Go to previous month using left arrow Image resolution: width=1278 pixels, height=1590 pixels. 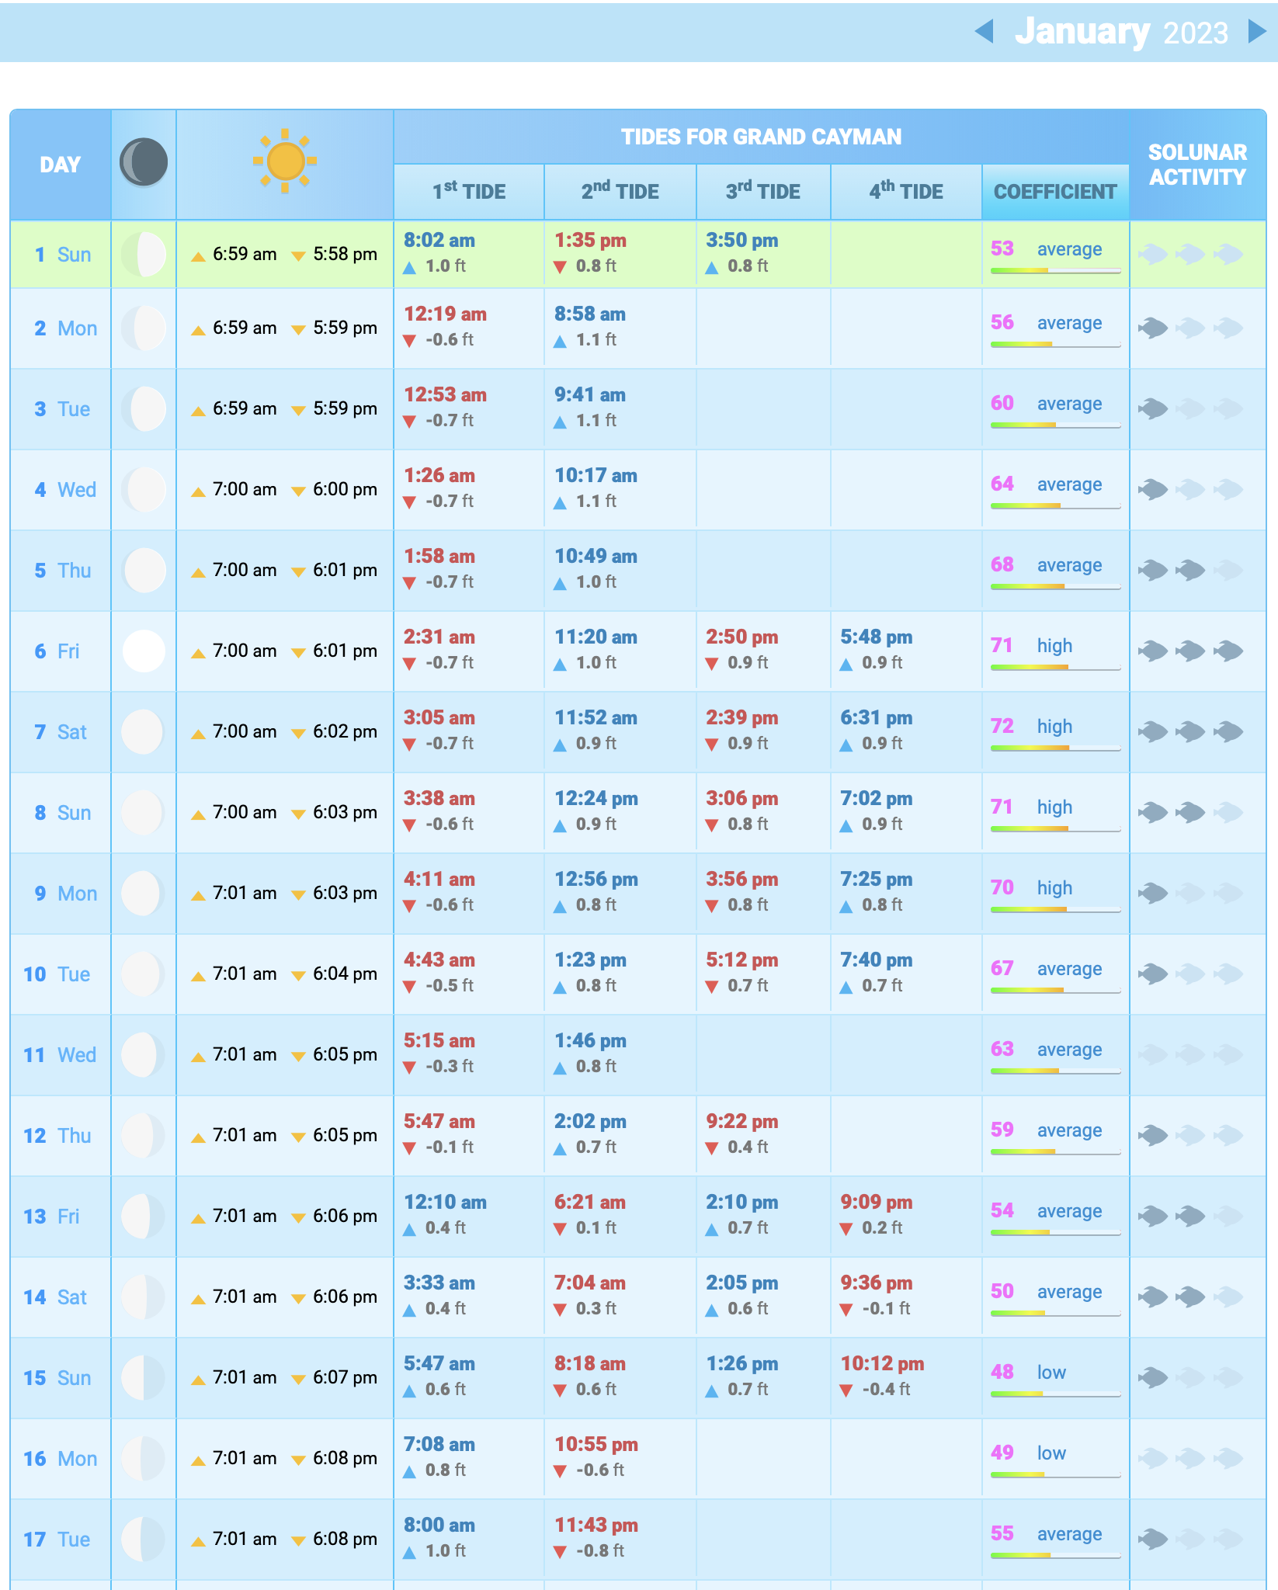pyautogui.click(x=984, y=32)
